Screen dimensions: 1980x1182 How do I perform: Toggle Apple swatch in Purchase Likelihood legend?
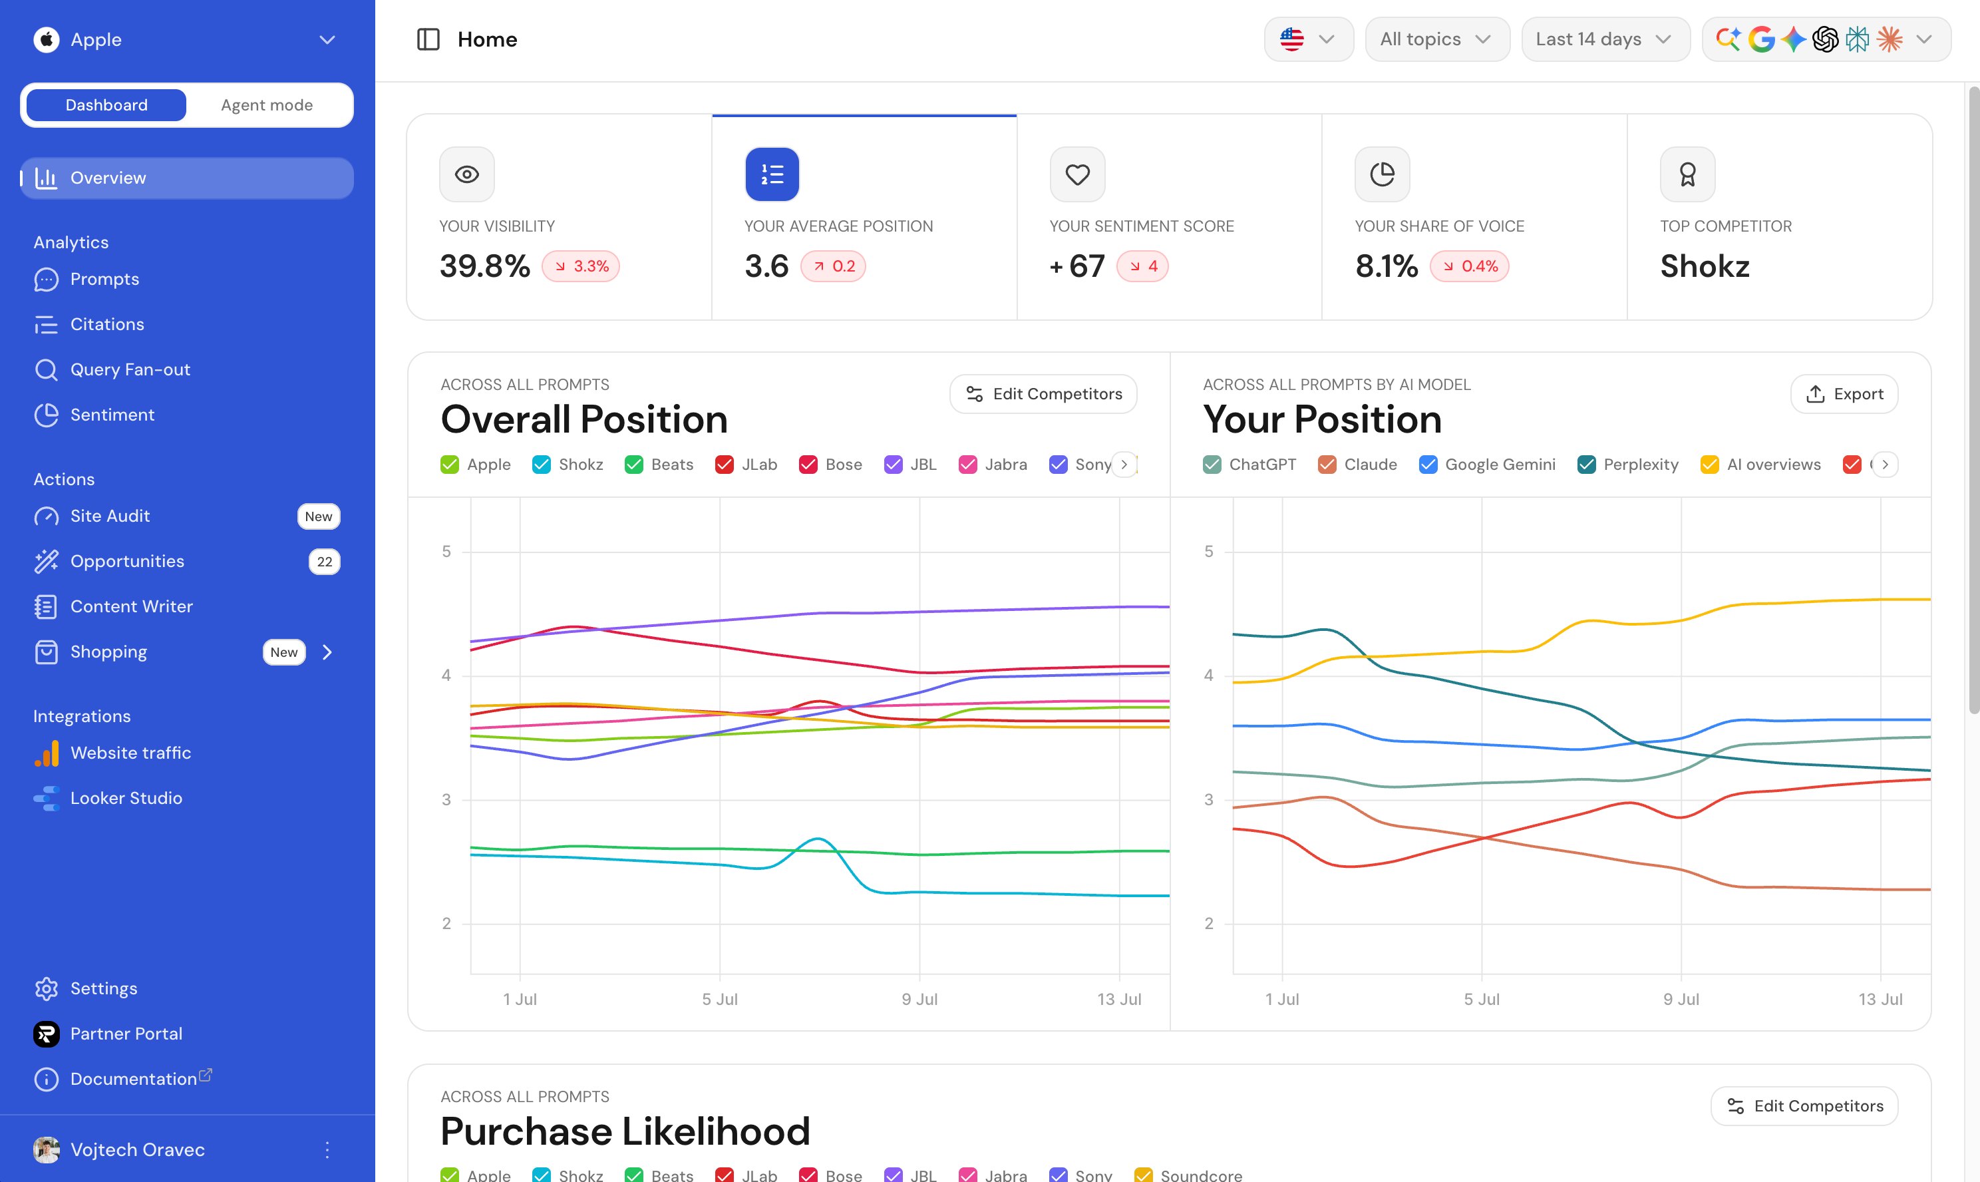click(449, 1175)
